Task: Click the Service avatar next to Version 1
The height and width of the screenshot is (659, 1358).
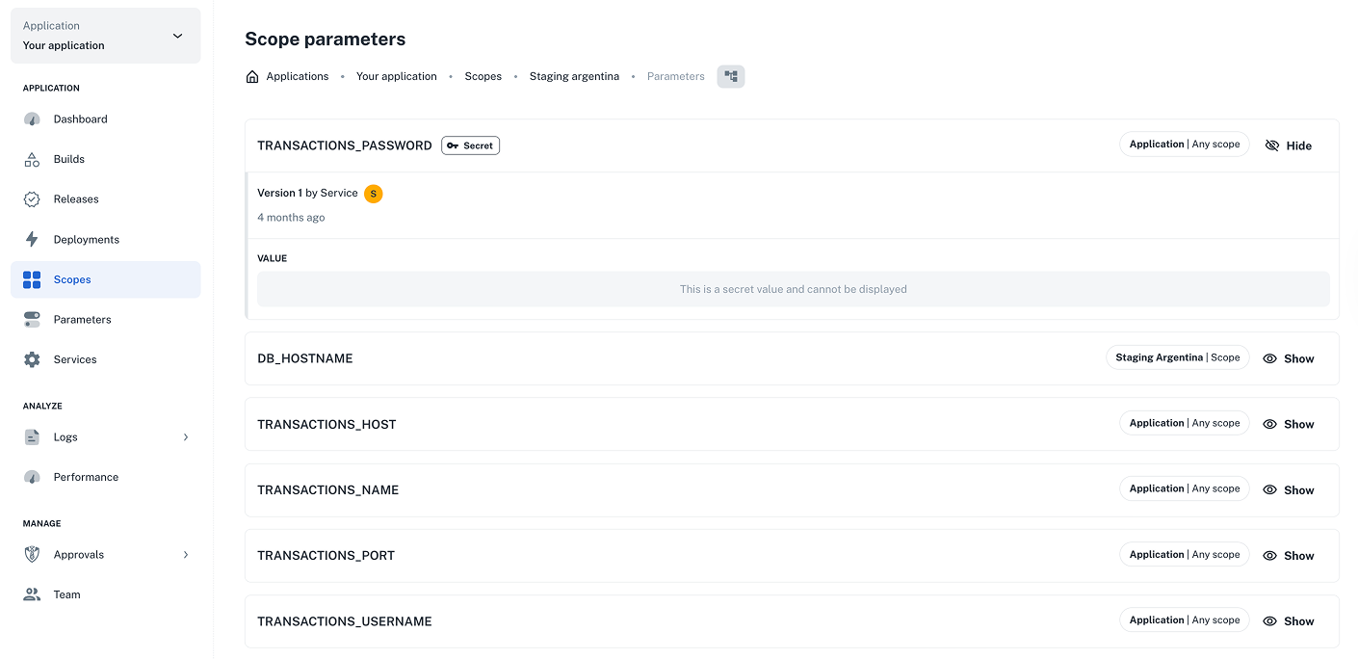Action: (x=373, y=193)
